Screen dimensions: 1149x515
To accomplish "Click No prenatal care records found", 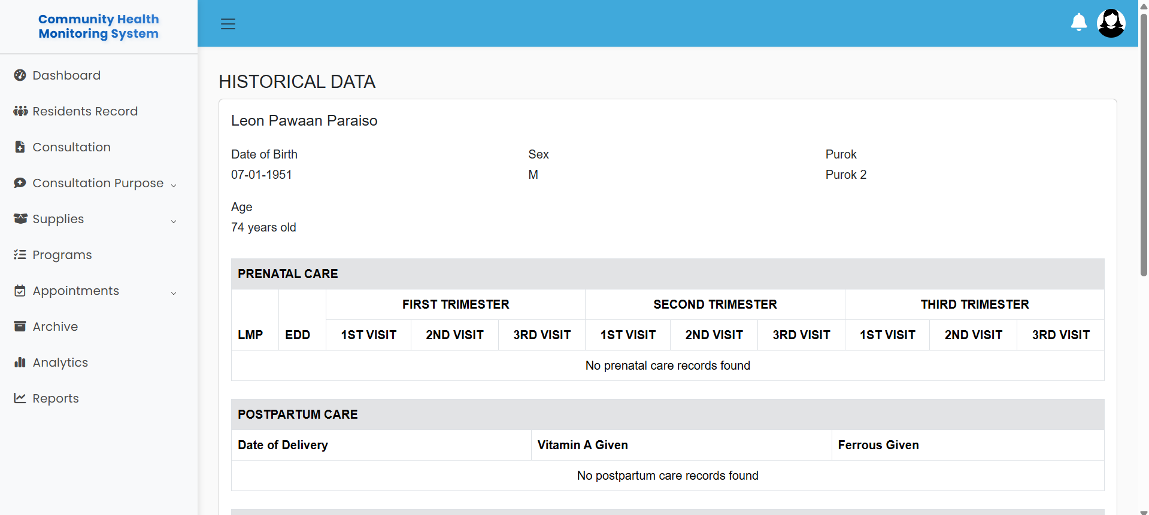I will (668, 365).
